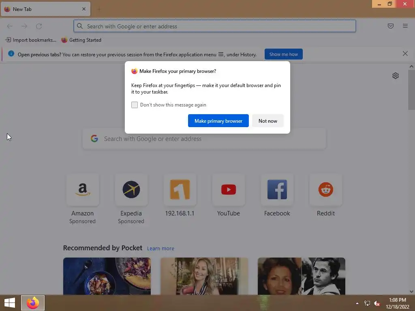Image resolution: width=415 pixels, height=311 pixels.
Task: Open the taskbar clock and date
Action: (397, 303)
